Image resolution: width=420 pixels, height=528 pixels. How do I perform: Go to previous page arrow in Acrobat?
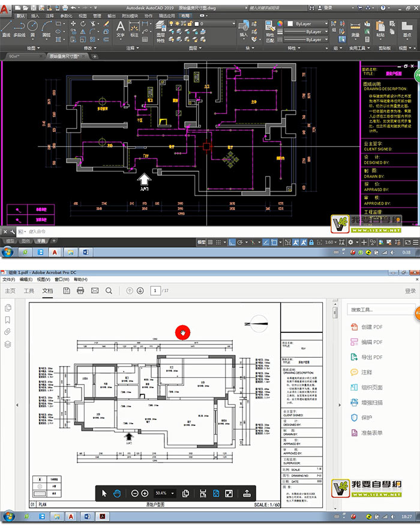point(130,290)
